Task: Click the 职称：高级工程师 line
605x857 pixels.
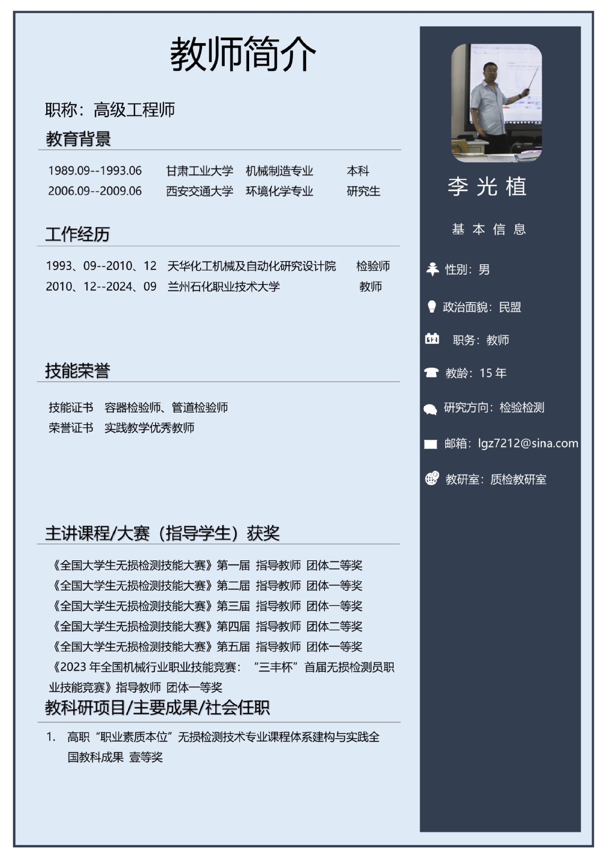Action: click(x=110, y=110)
